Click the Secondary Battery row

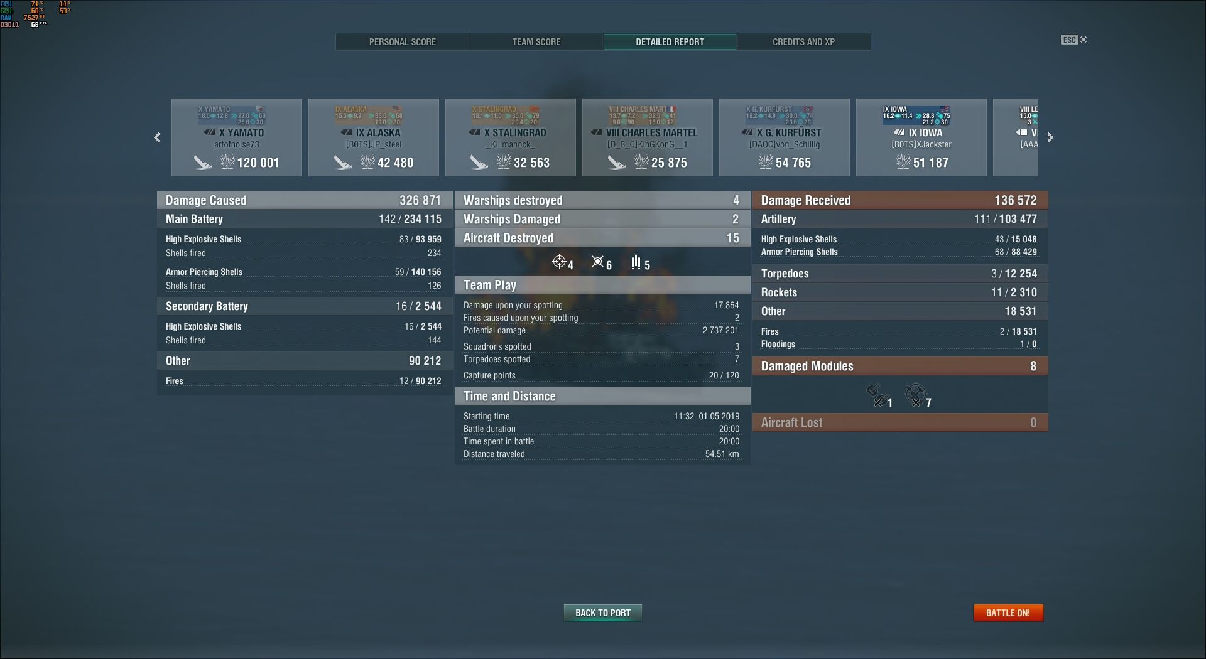(305, 306)
